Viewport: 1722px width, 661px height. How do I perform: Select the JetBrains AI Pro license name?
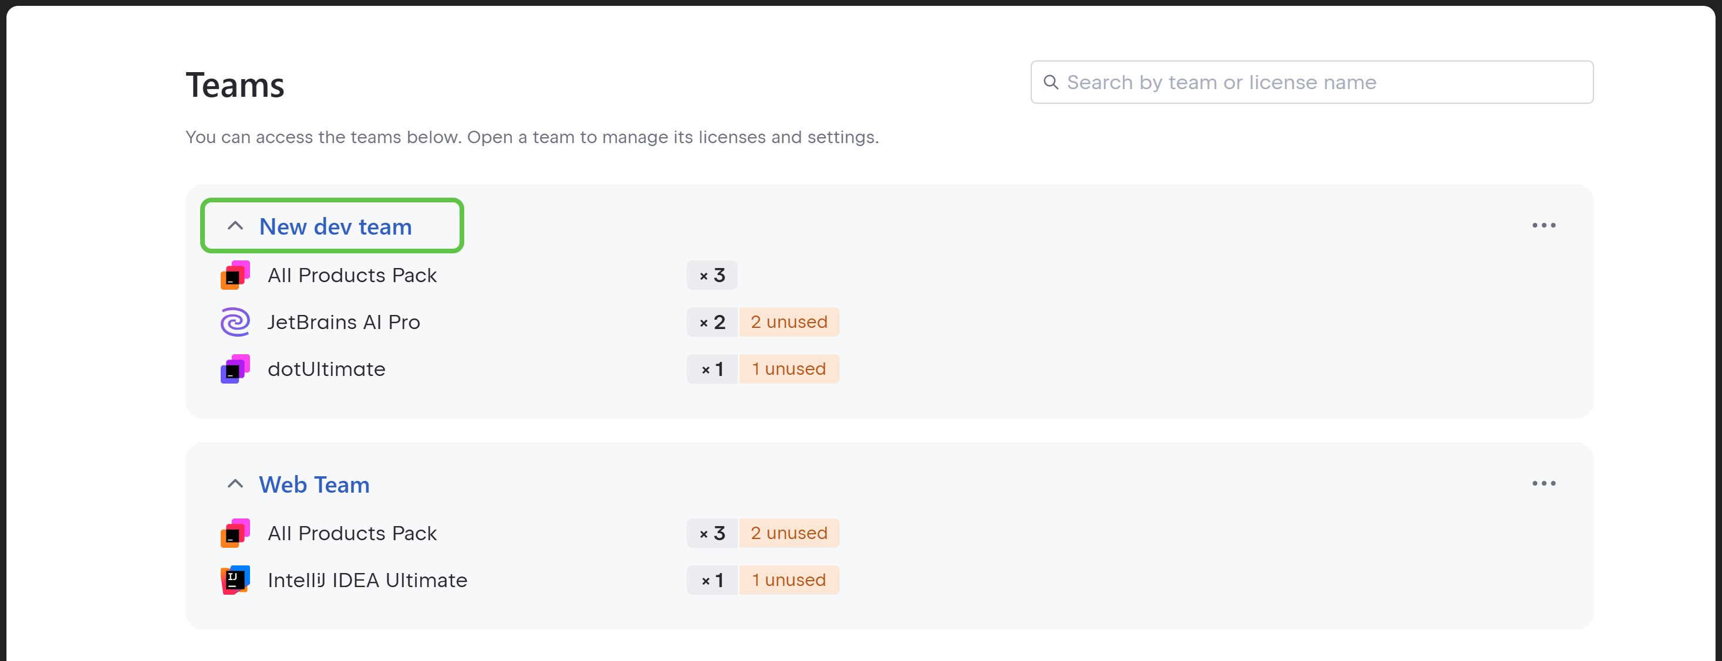(x=343, y=322)
